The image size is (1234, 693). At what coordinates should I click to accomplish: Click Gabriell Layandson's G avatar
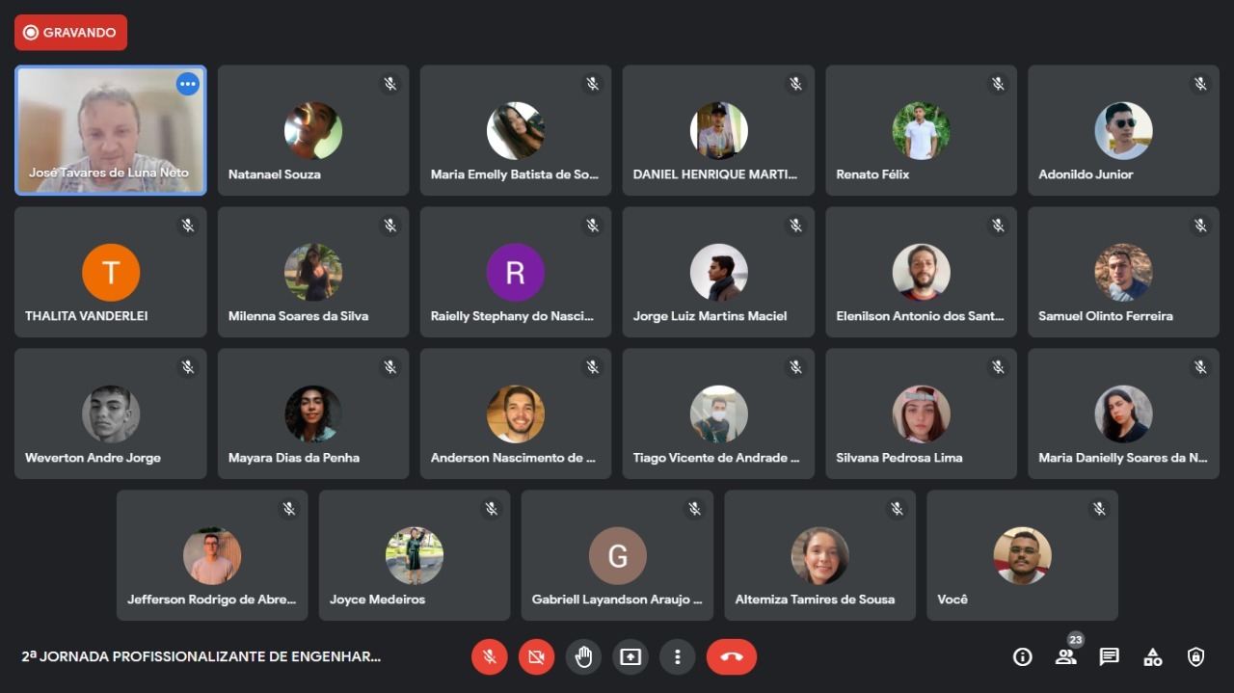click(x=618, y=556)
